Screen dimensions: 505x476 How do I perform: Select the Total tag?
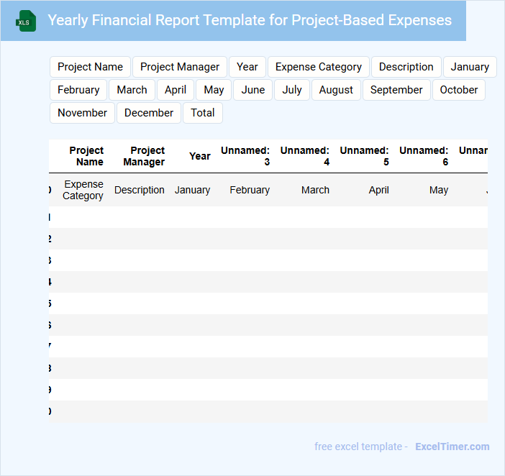coord(203,113)
